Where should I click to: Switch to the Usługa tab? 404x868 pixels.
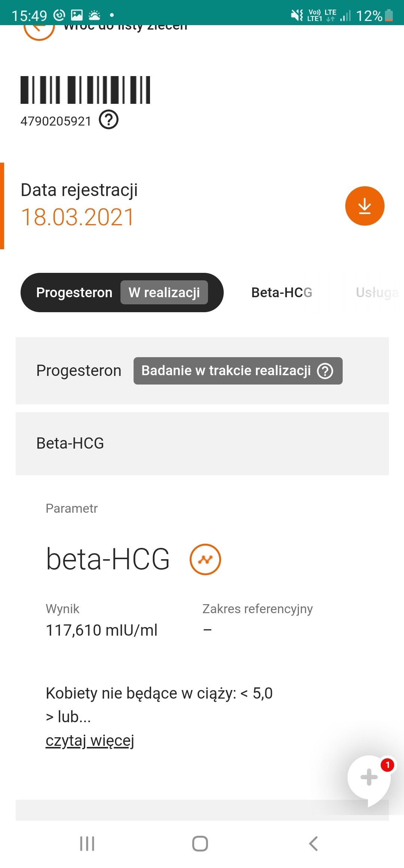377,292
